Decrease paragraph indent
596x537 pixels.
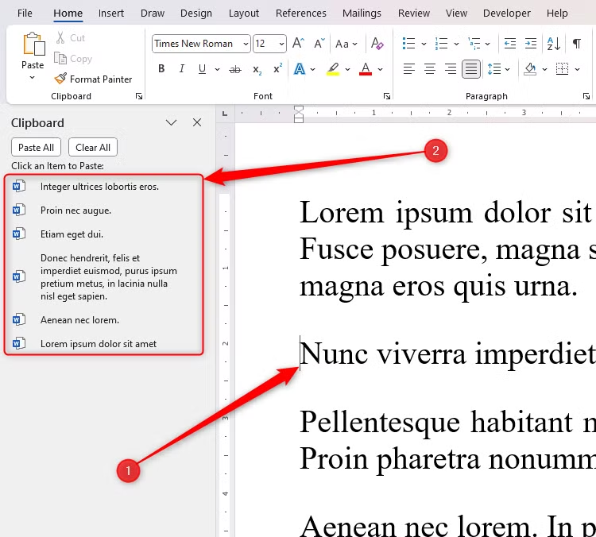(509, 44)
